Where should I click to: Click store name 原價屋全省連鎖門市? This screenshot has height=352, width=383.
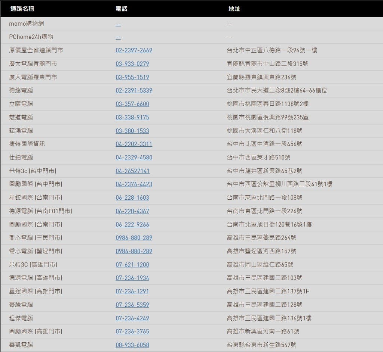[36, 50]
